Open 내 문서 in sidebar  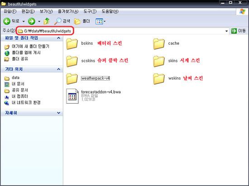pos(18,84)
